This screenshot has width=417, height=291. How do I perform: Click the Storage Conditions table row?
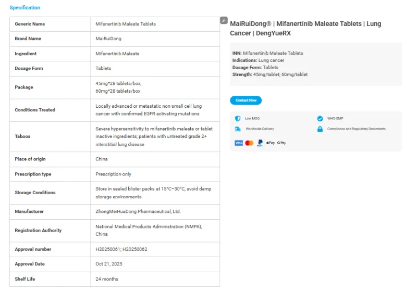pyautogui.click(x=115, y=193)
